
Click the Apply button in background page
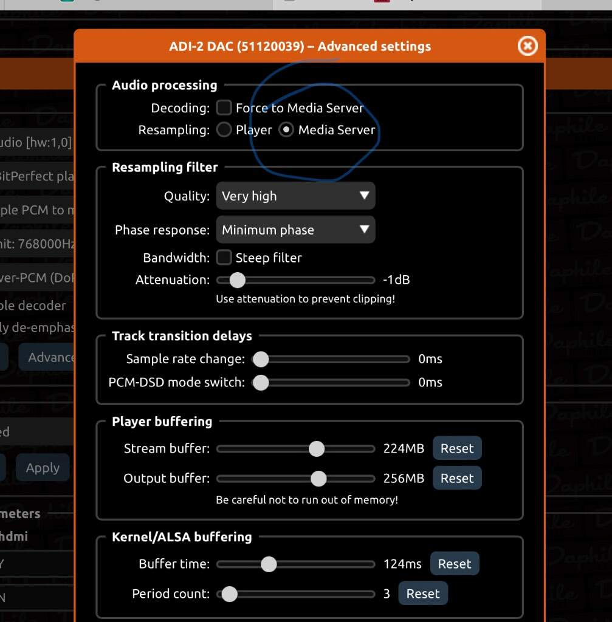tap(43, 468)
